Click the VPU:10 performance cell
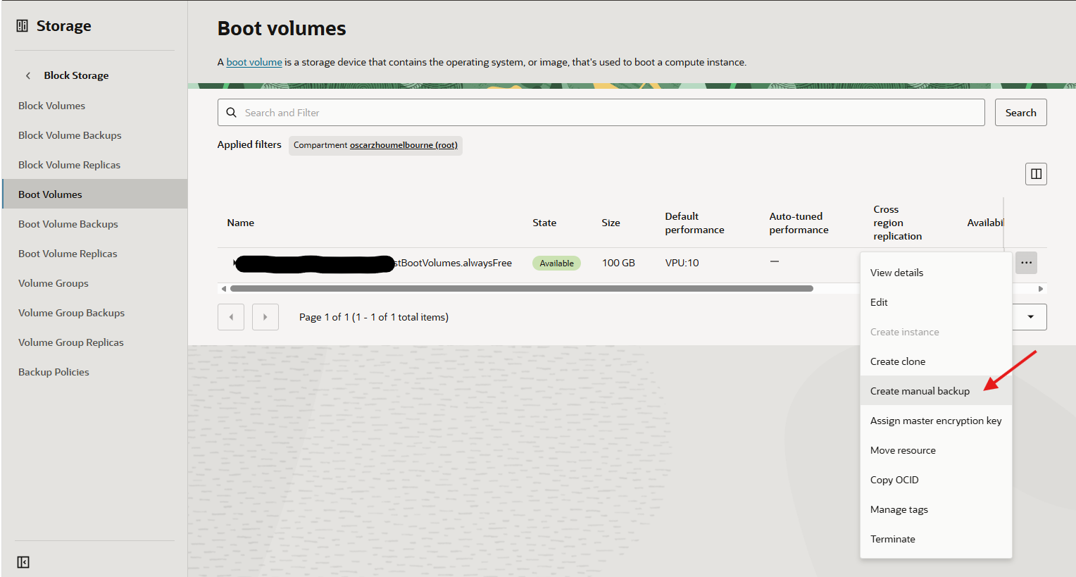Viewport: 1076px width, 577px height. (x=682, y=263)
